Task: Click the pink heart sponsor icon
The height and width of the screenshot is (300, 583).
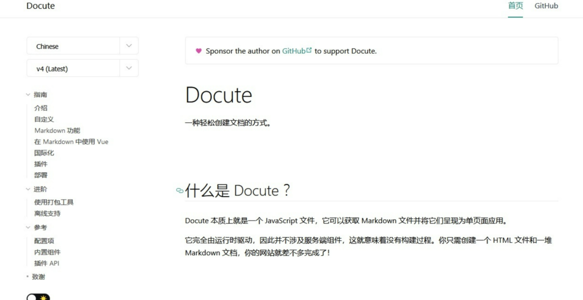Action: click(x=198, y=50)
